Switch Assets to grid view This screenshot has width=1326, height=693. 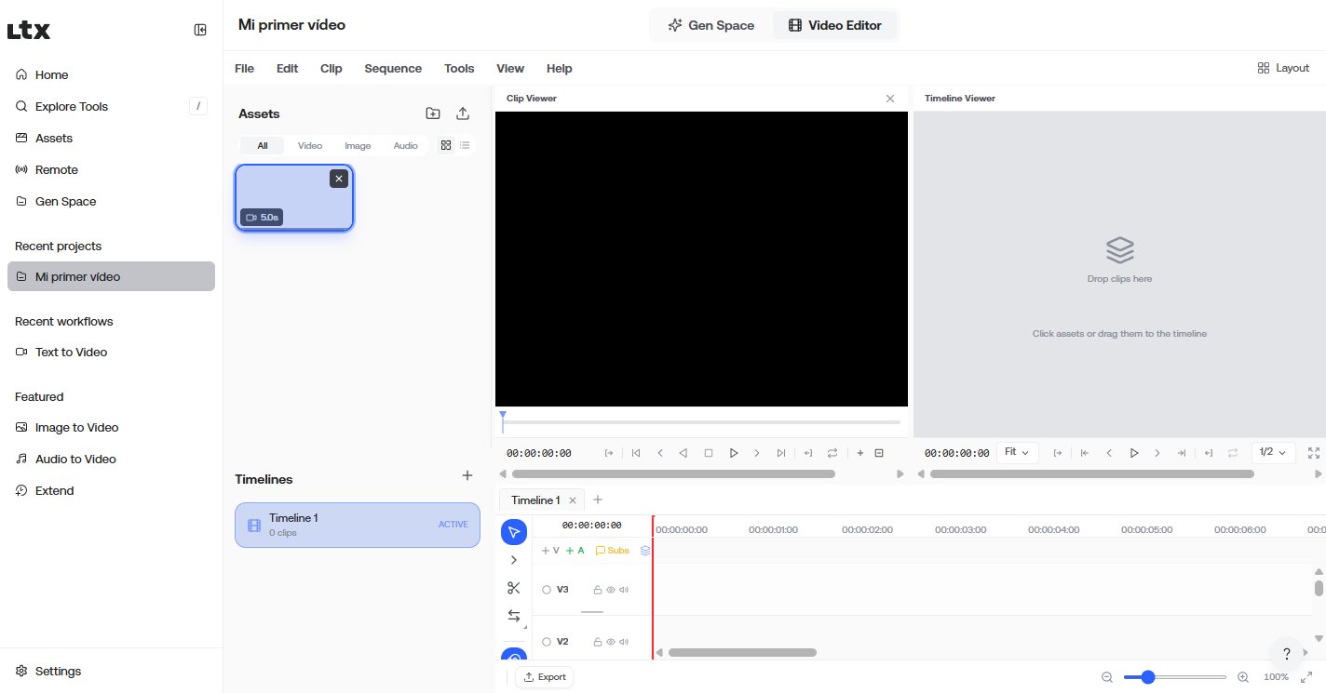[446, 145]
